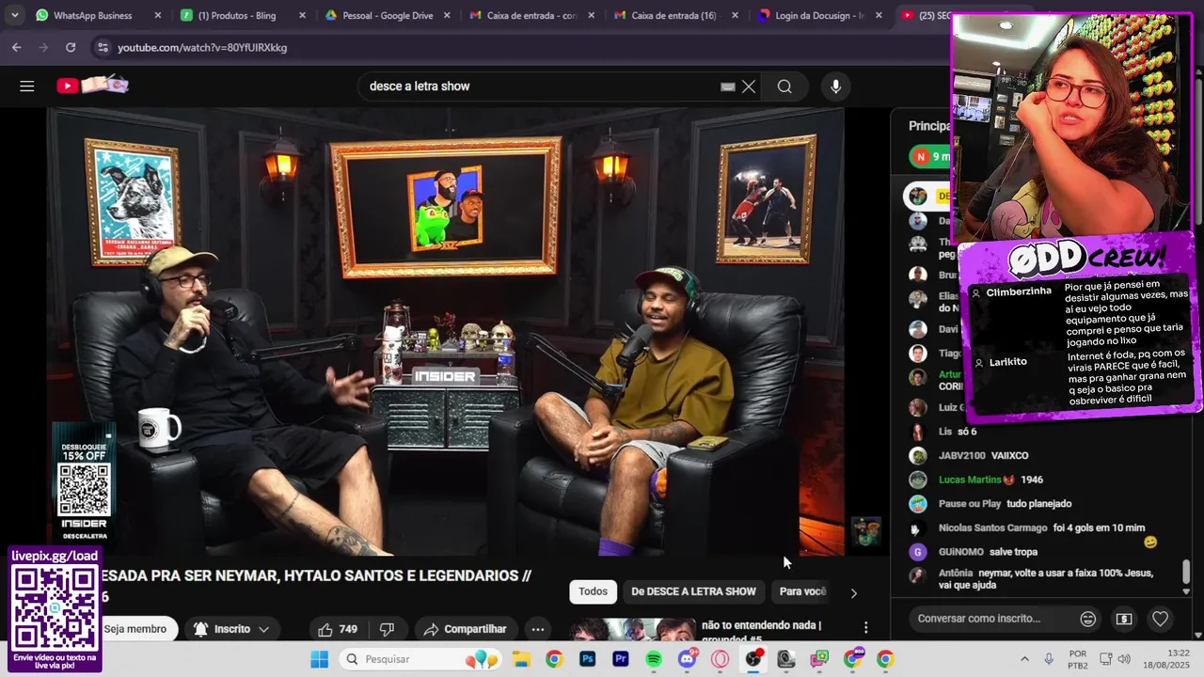Go back in the browser
The width and height of the screenshot is (1204, 677).
pyautogui.click(x=17, y=47)
